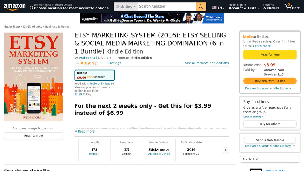Screen dimensions: 304x171
Task: Click the Kindle Unlimited logo in buy box
Action: (x=256, y=37)
